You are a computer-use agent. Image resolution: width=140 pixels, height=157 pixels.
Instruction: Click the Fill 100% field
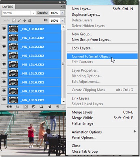pyautogui.click(x=54, y=21)
